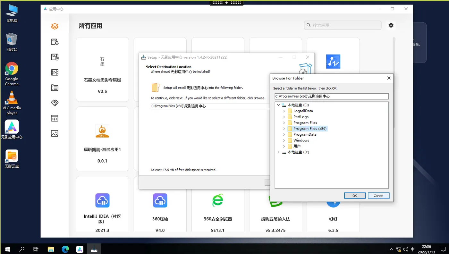449x254 pixels.
Task: Expand the LogtailData folder
Action: pyautogui.click(x=284, y=111)
